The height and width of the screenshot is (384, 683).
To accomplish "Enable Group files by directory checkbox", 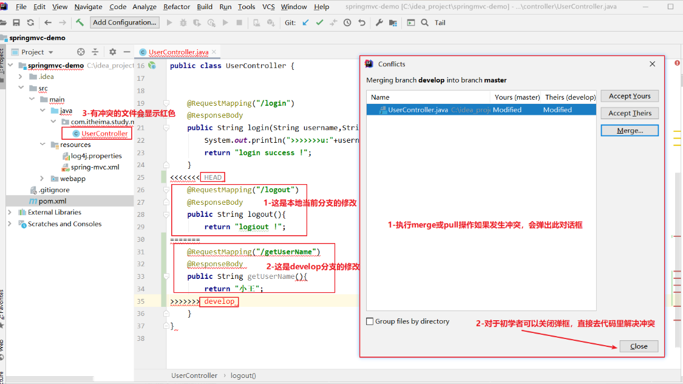I will [x=370, y=321].
